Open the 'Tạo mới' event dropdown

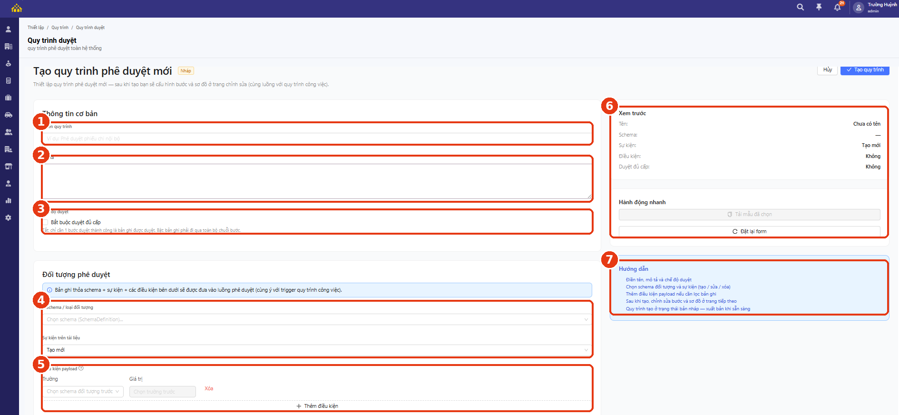pos(317,350)
